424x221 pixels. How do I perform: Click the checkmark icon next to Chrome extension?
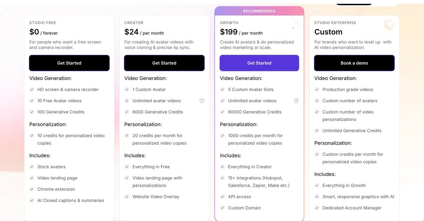32,189
